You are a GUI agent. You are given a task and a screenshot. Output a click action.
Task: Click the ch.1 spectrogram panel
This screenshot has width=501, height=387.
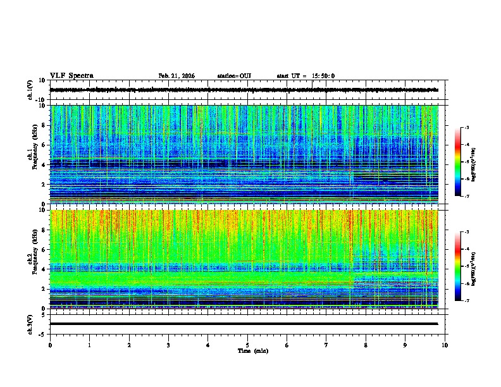pos(244,154)
